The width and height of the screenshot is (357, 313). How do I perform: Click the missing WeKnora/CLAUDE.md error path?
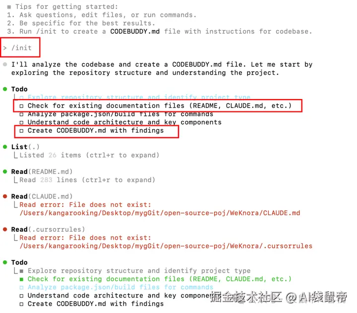[160, 213]
